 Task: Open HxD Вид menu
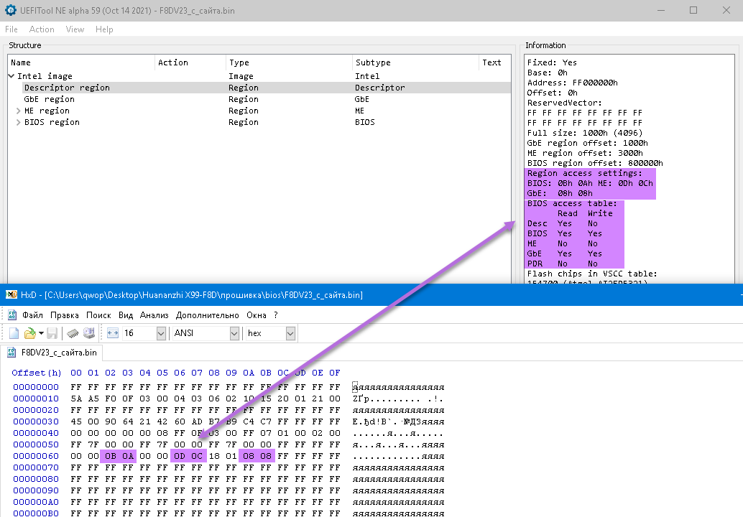[x=126, y=315]
